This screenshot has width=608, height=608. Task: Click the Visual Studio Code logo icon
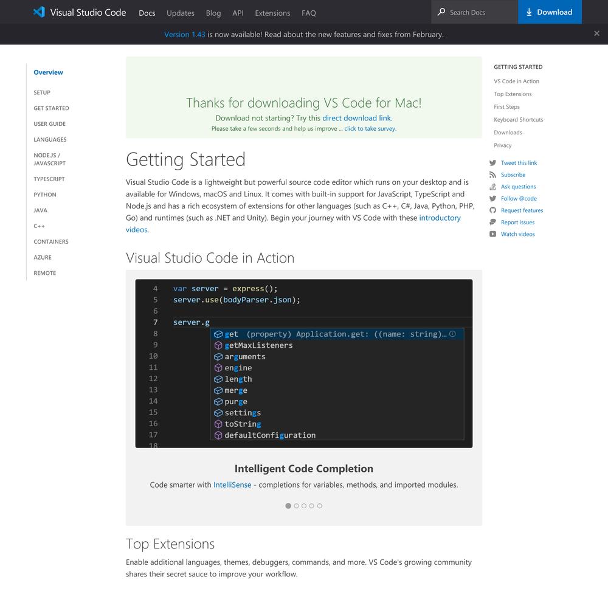(x=39, y=12)
